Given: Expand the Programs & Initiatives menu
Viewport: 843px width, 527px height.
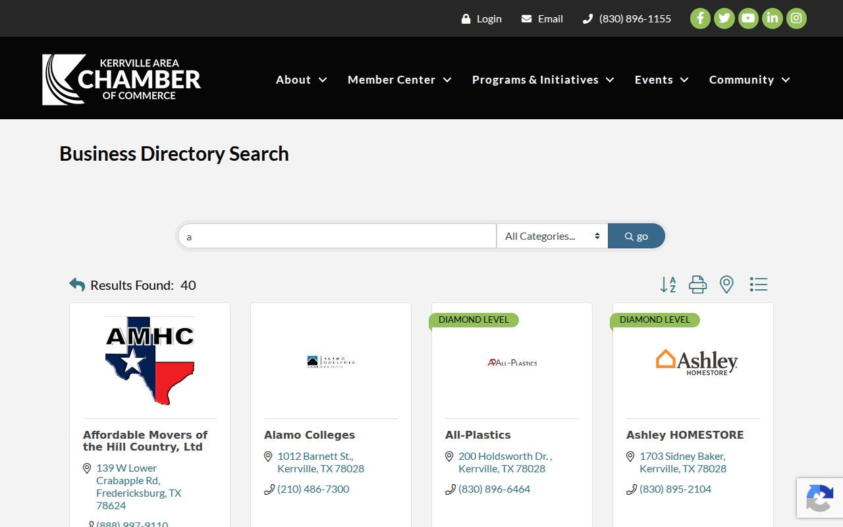Looking at the screenshot, I should pos(543,80).
